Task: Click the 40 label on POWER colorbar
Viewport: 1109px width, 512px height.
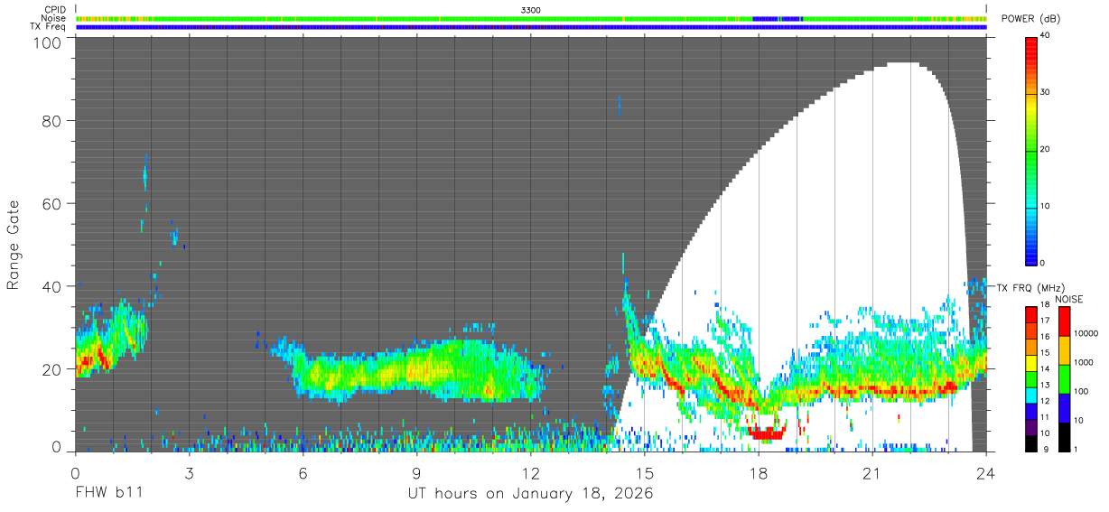Action: (x=1046, y=36)
